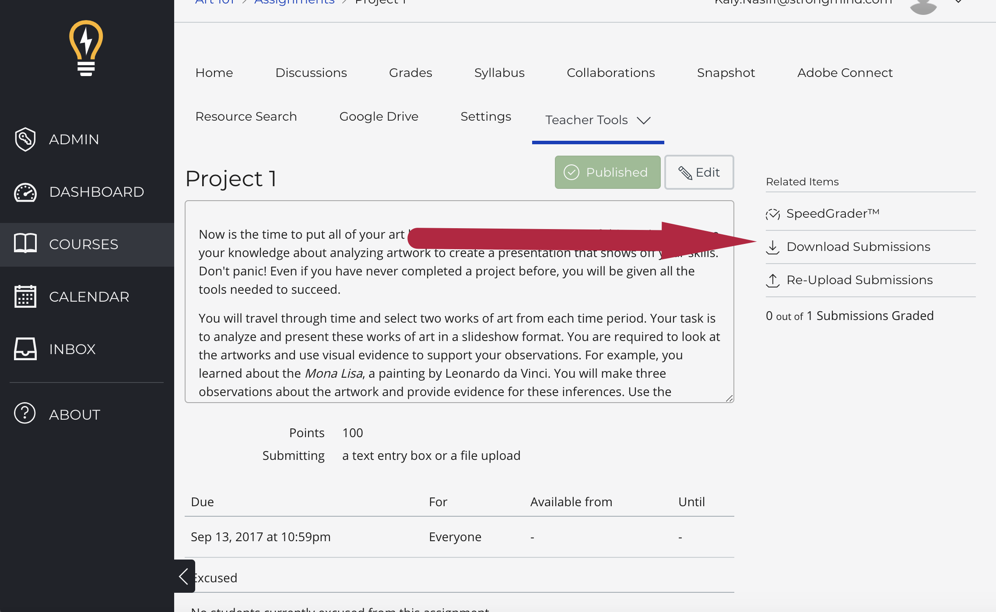The height and width of the screenshot is (612, 996).
Task: Click the SpeedGrader checkmark icon
Action: (773, 214)
